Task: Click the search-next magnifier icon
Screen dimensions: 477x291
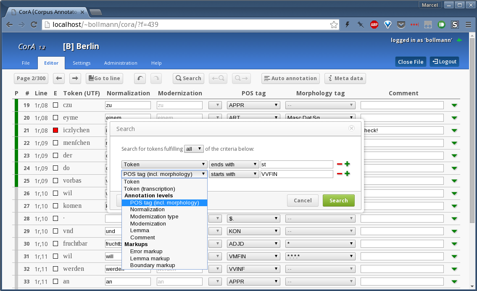Action: (242, 78)
